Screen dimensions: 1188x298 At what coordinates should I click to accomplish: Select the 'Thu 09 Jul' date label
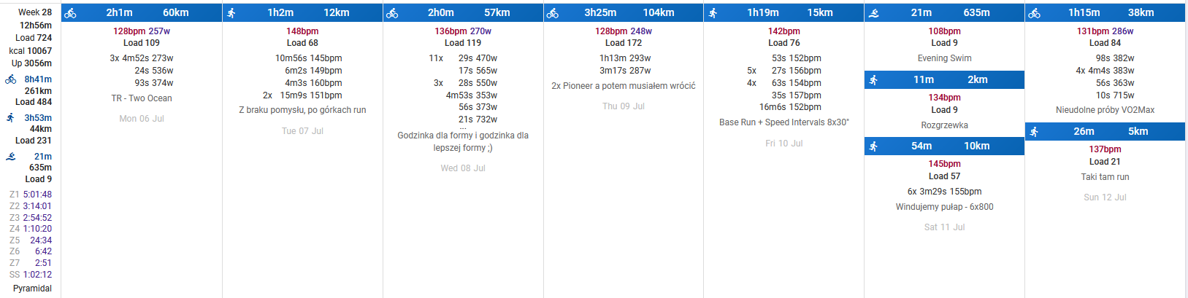coord(623,106)
